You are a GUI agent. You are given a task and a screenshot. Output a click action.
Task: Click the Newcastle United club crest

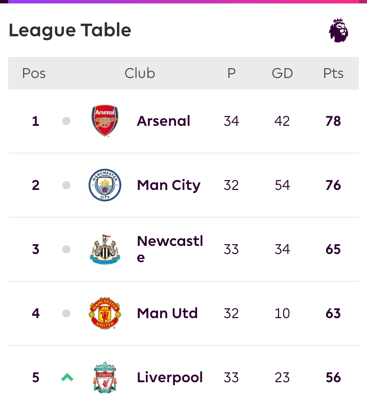105,249
